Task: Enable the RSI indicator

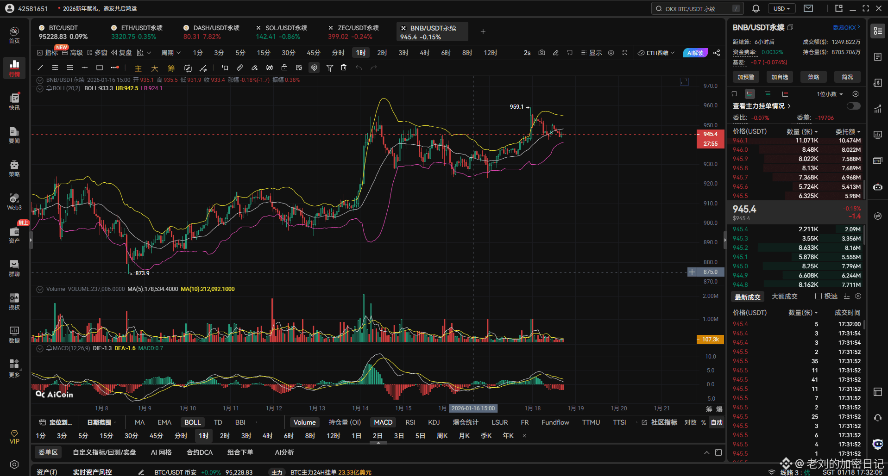Action: click(410, 422)
